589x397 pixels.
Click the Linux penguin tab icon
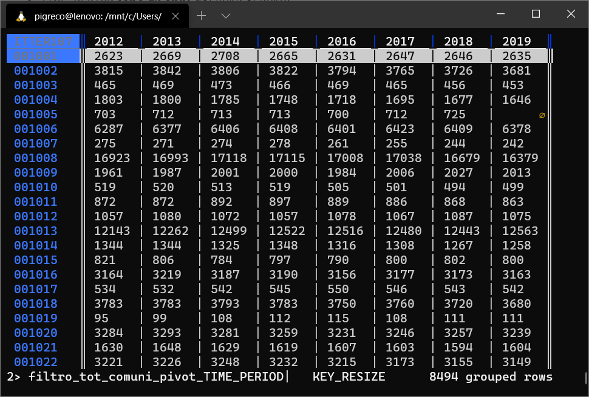[x=21, y=16]
